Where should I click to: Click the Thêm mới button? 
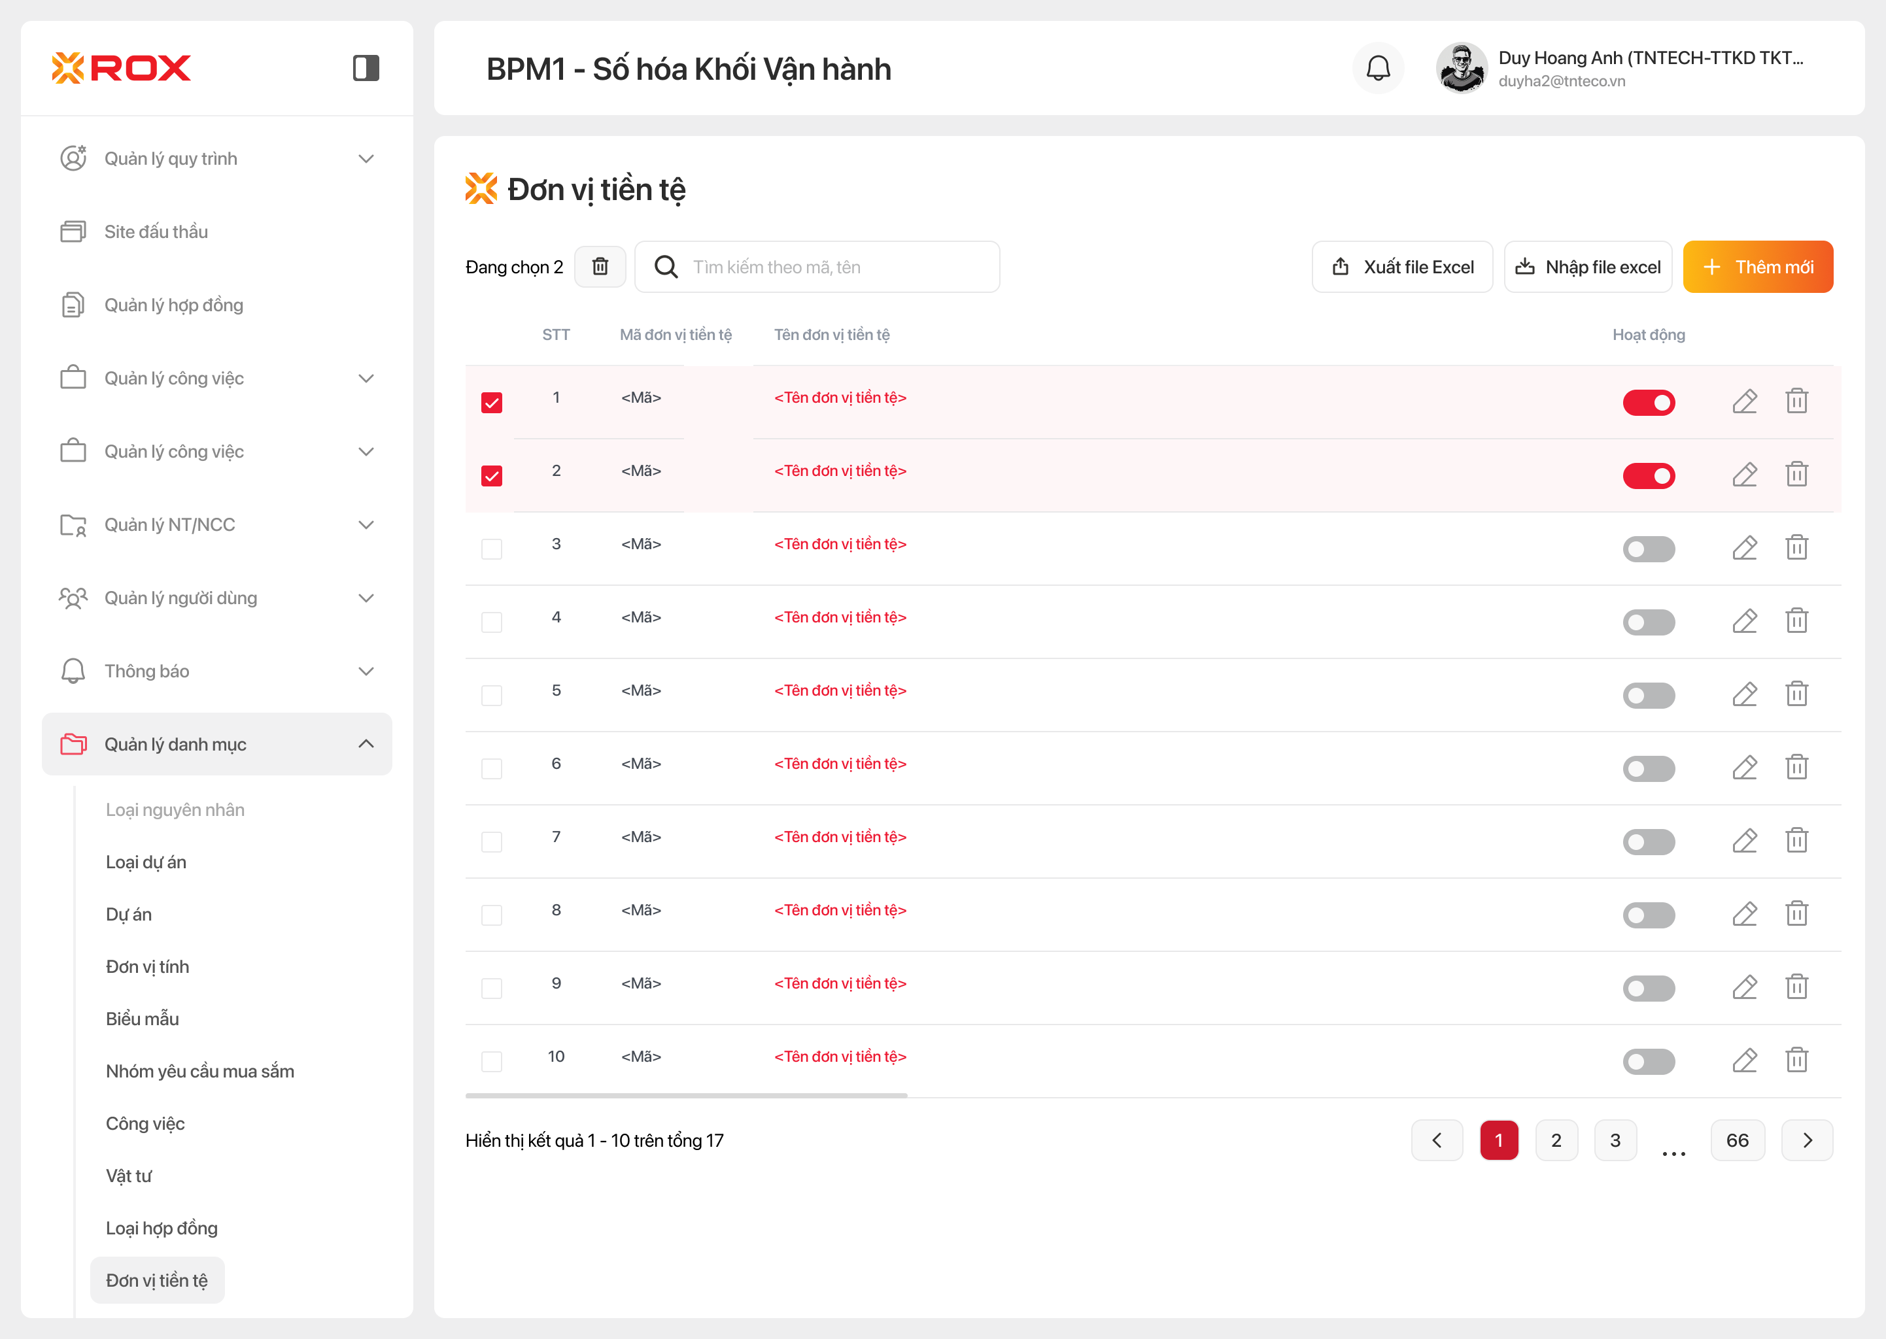tap(1757, 266)
